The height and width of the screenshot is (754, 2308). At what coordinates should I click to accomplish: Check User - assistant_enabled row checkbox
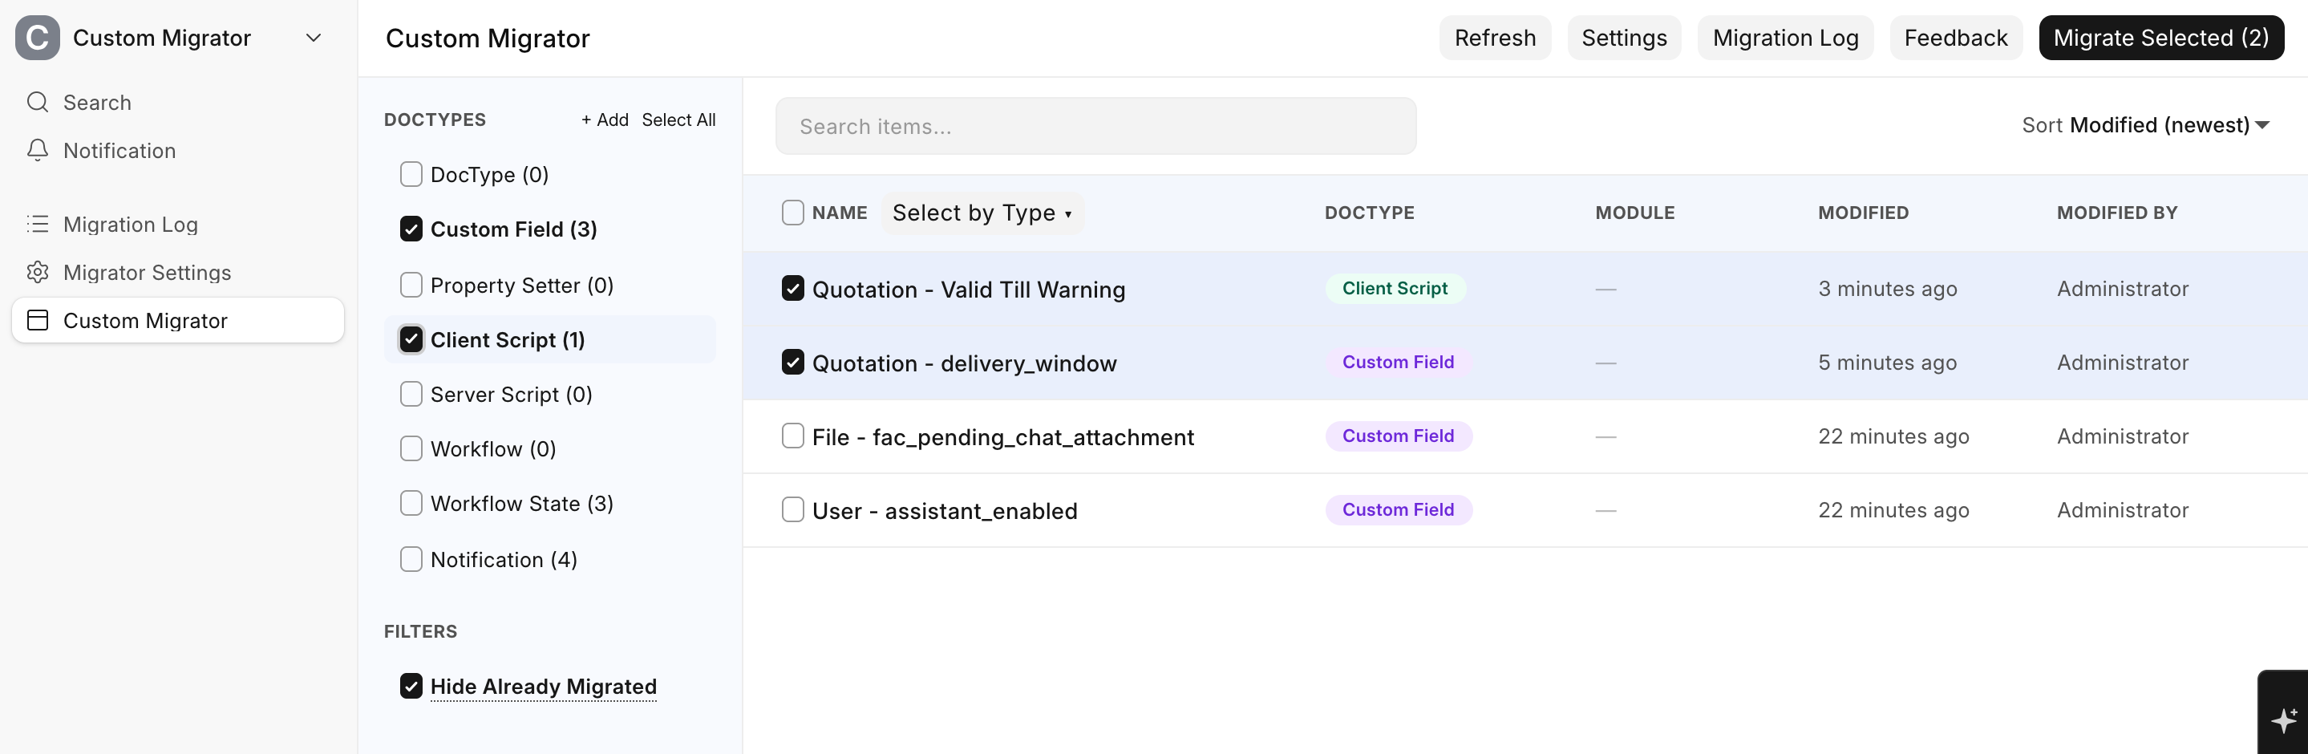pos(793,510)
